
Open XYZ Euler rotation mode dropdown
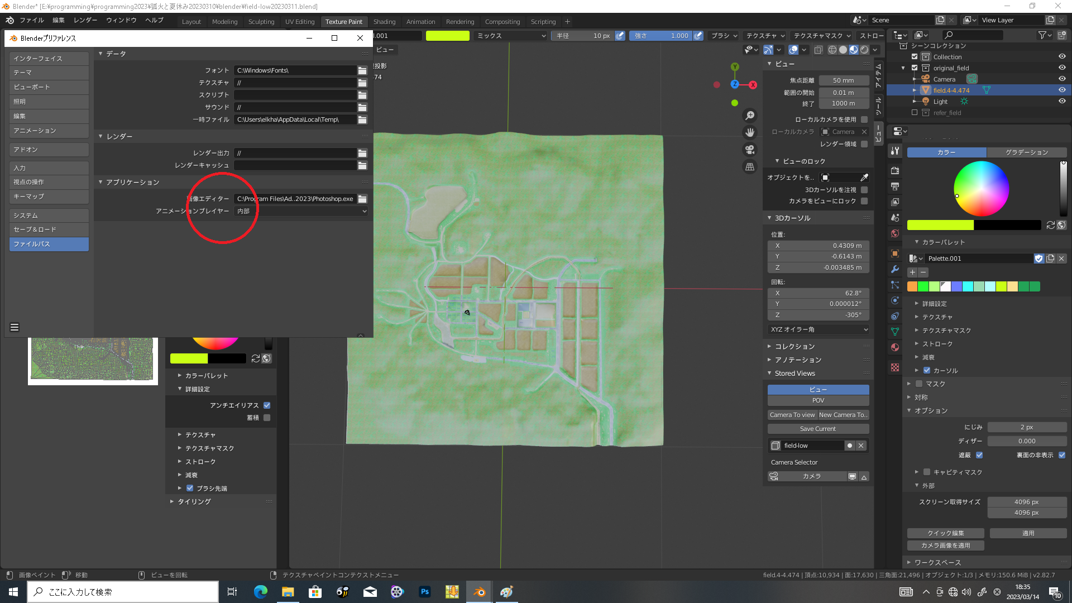(x=818, y=329)
